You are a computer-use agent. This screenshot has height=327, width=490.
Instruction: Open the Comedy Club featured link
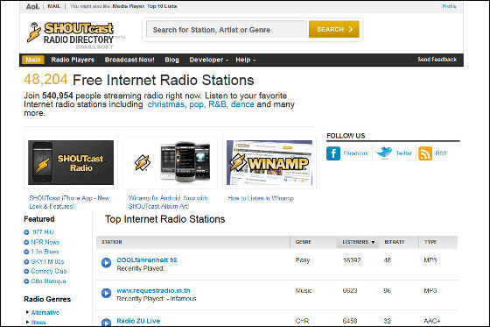[x=49, y=271]
